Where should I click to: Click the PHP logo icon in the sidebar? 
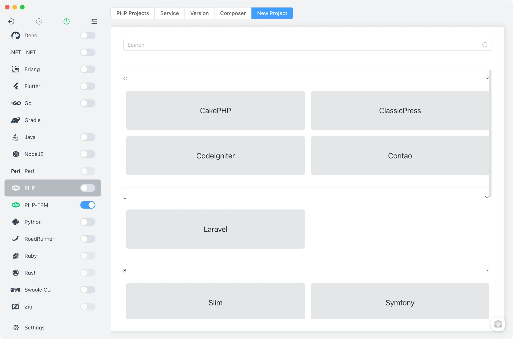click(16, 188)
